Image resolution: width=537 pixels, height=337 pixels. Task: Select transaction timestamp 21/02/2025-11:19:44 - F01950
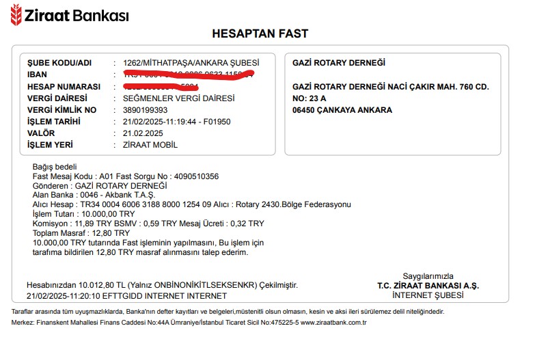[x=177, y=122]
